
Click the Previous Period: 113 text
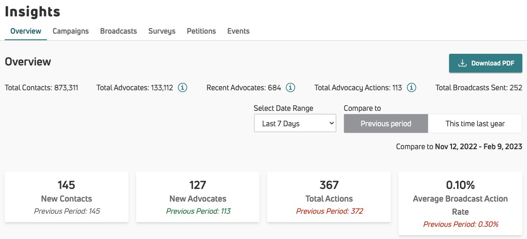coord(199,211)
